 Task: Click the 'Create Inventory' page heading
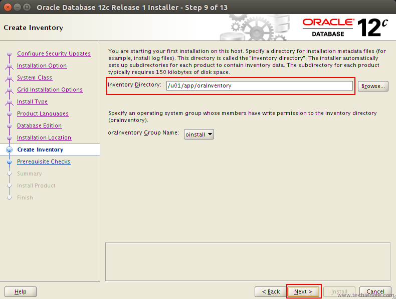pyautogui.click(x=34, y=27)
